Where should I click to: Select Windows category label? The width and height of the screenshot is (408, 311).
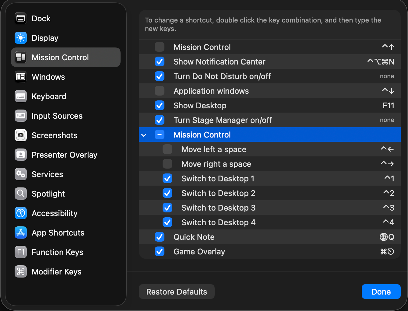point(48,77)
